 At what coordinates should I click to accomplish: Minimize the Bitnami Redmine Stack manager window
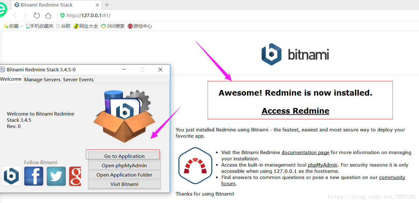tap(124, 69)
